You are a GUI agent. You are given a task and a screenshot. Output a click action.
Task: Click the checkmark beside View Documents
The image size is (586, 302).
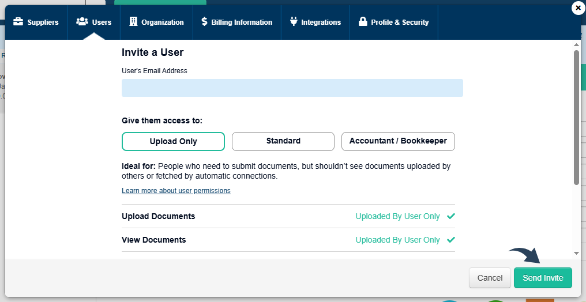pos(451,240)
